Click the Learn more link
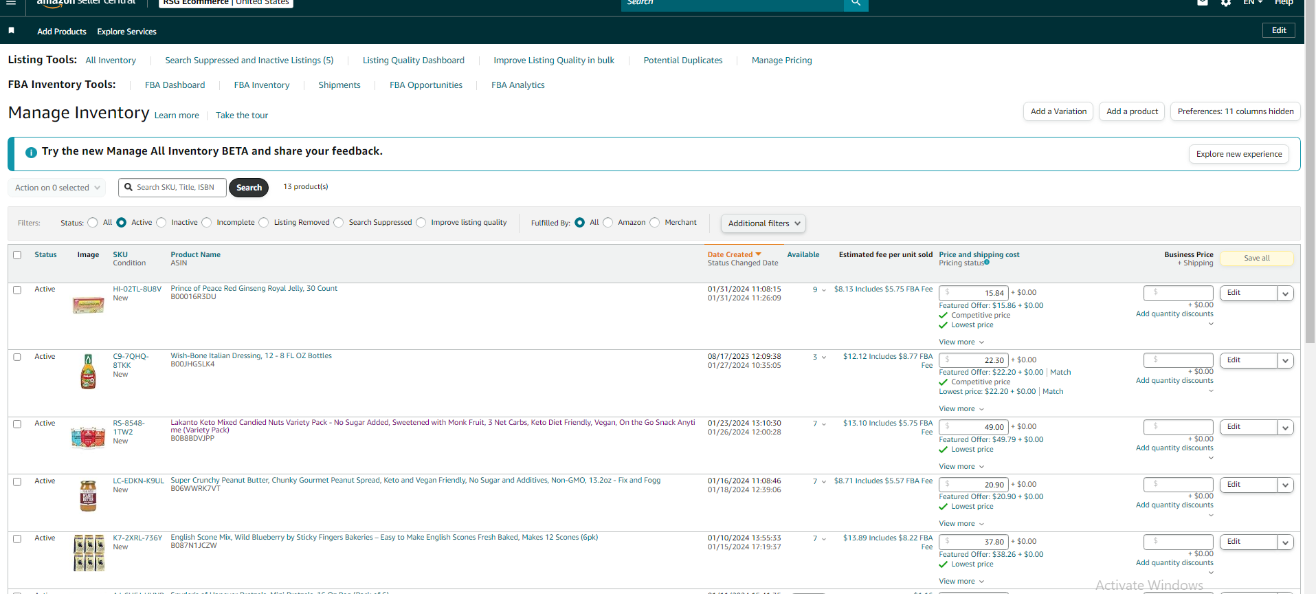 (x=177, y=115)
